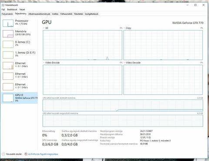Click the 0,0/4,0 GB shared memory value

click(x=70, y=144)
